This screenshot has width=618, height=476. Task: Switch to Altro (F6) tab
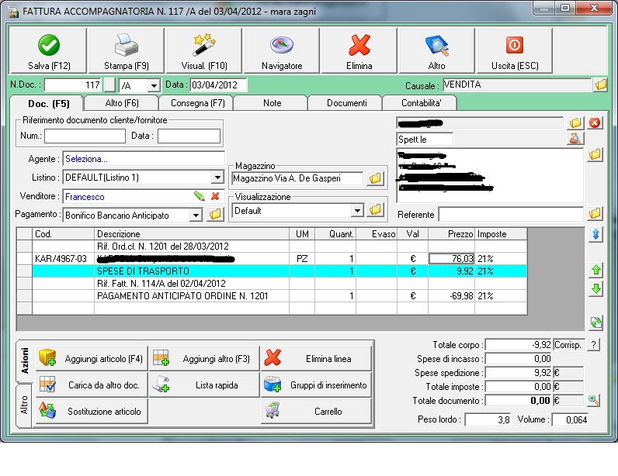tap(122, 103)
